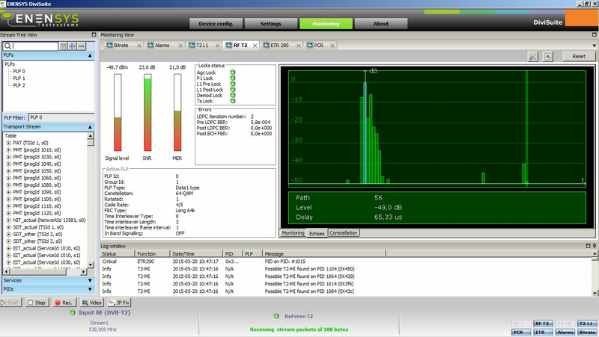Open the Constellation tab below the graph
Viewport: 599px width, 337px height.
344,233
